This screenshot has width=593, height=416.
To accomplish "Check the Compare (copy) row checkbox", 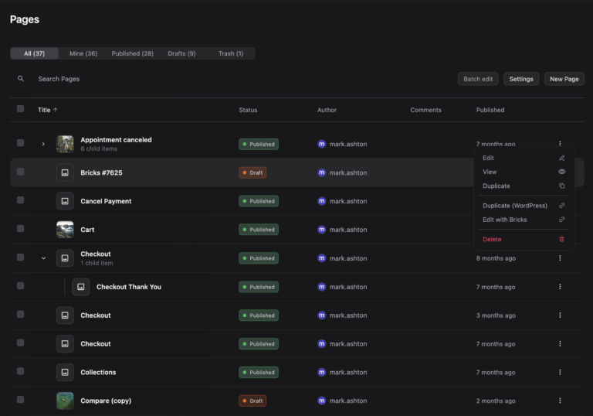I will coord(20,399).
